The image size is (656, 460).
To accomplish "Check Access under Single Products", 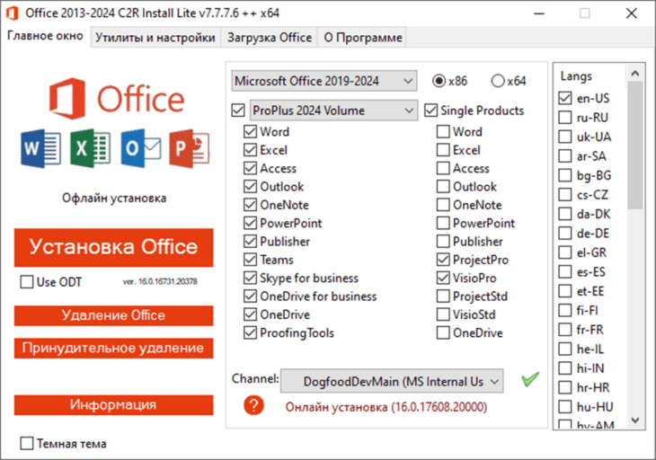I will 443,169.
